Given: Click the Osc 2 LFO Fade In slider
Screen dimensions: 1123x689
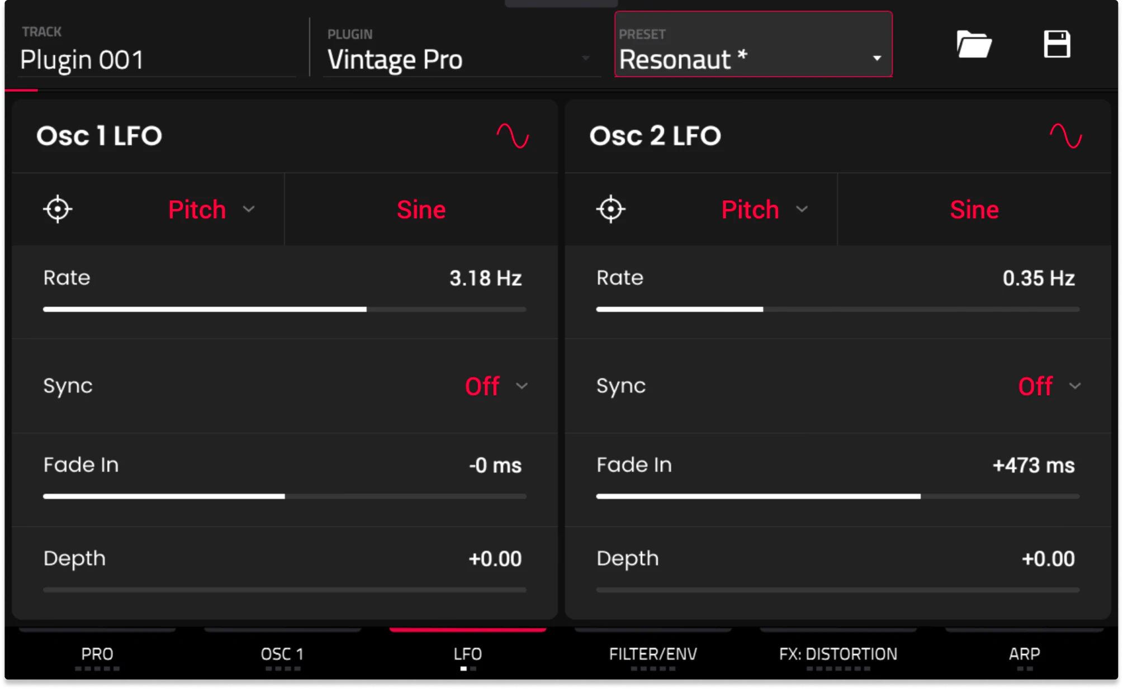Looking at the screenshot, I should [837, 496].
